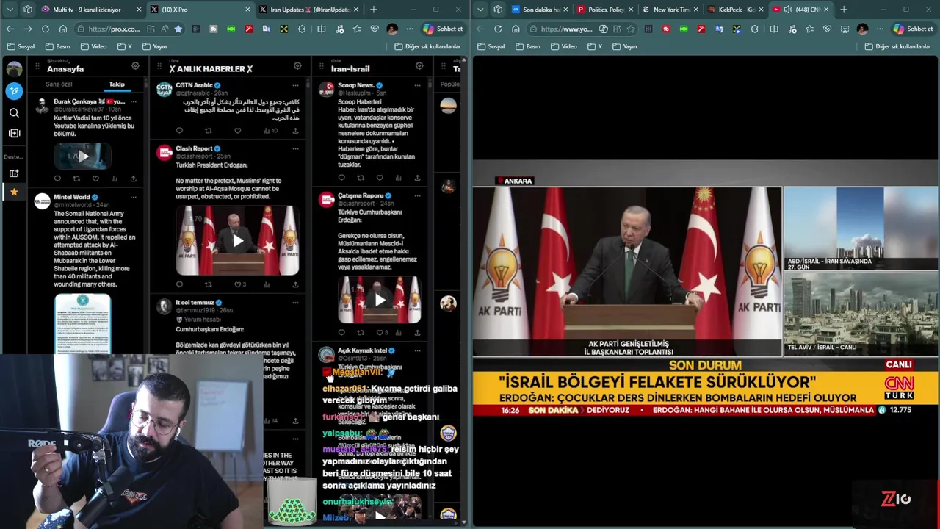Open the Mintel World attached image
The width and height of the screenshot is (940, 529).
point(82,323)
